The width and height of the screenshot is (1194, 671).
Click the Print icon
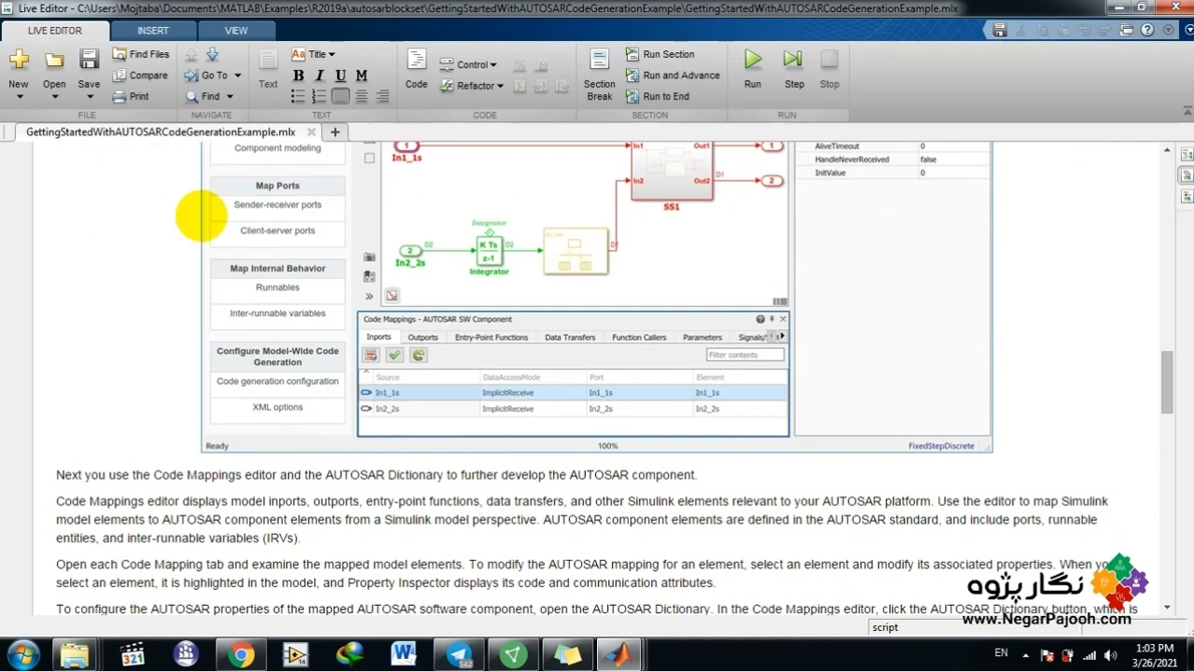click(x=131, y=96)
